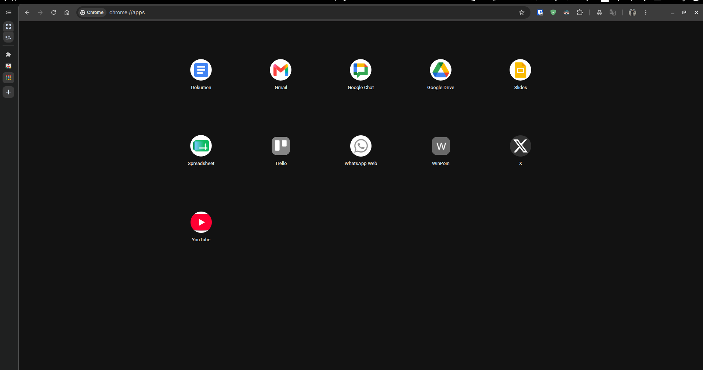703x370 pixels.
Task: Open the AdGuard green shield extension
Action: tap(553, 12)
